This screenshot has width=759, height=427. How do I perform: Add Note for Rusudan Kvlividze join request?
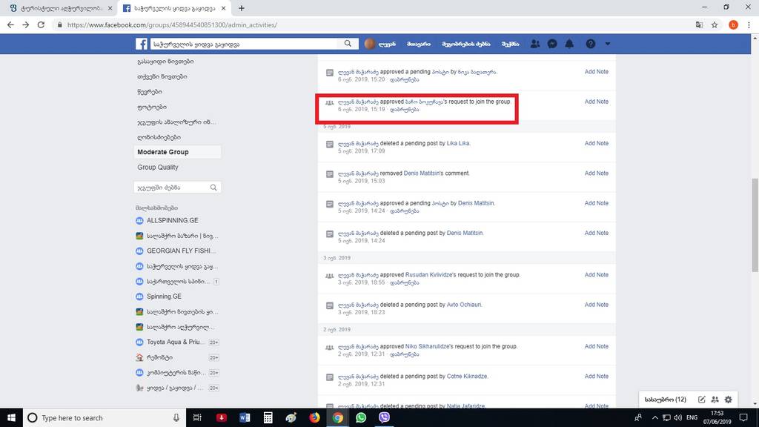click(x=597, y=275)
